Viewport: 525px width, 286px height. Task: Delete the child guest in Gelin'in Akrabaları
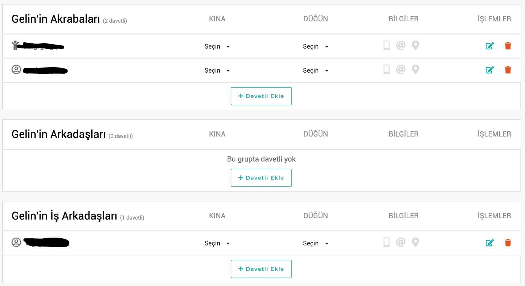(x=508, y=46)
